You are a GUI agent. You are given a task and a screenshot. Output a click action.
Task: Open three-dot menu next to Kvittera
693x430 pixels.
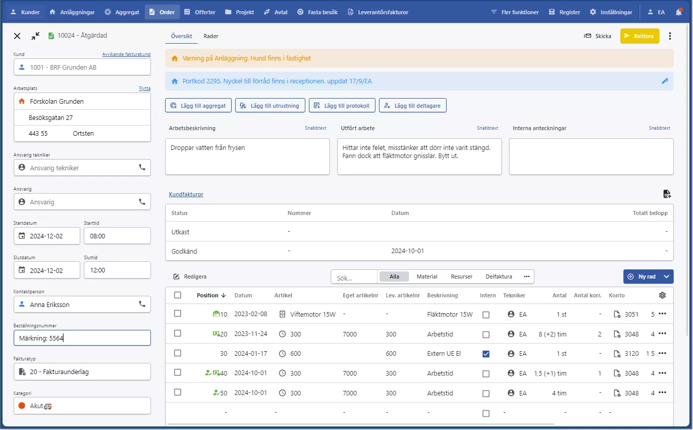pos(670,36)
